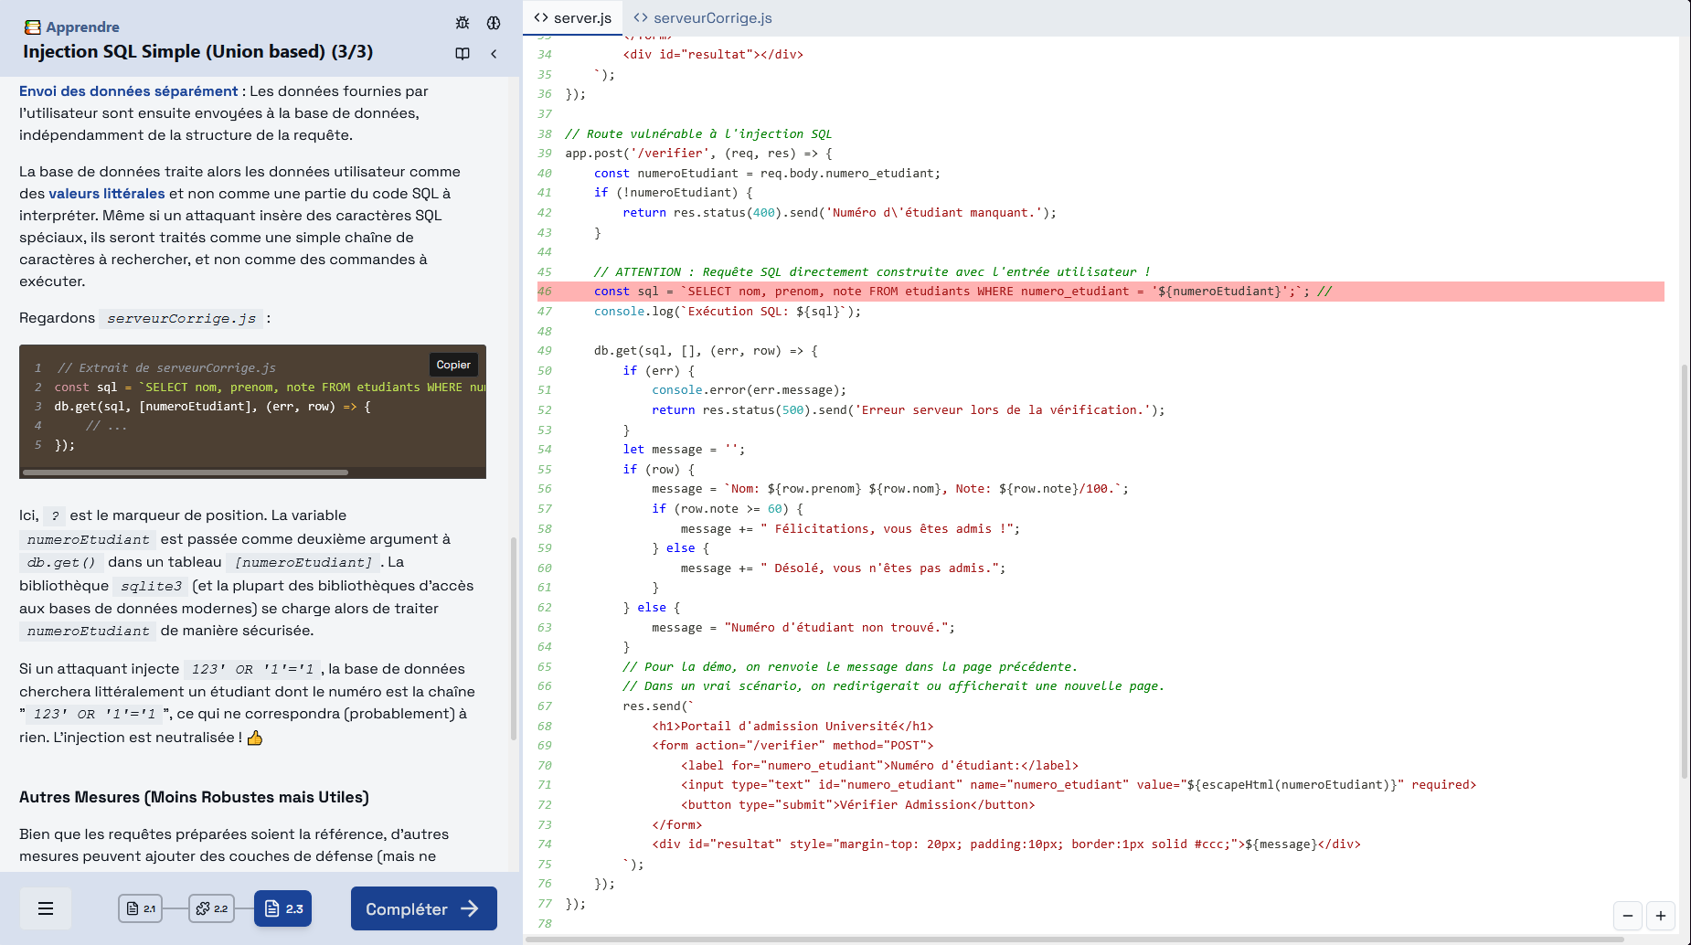1691x945 pixels.
Task: Click the code editor vertical scrollbar
Action: click(x=1685, y=571)
